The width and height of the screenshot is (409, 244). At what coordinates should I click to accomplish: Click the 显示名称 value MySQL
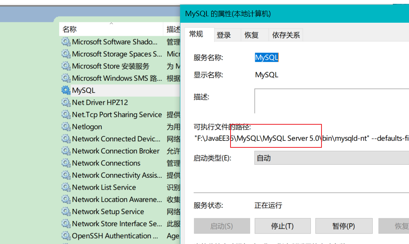(267, 75)
